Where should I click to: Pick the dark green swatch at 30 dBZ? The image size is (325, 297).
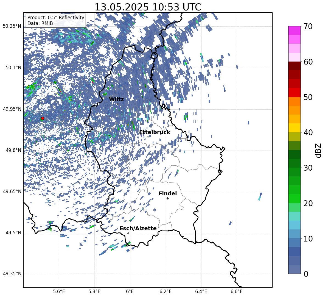pyautogui.click(x=294, y=163)
